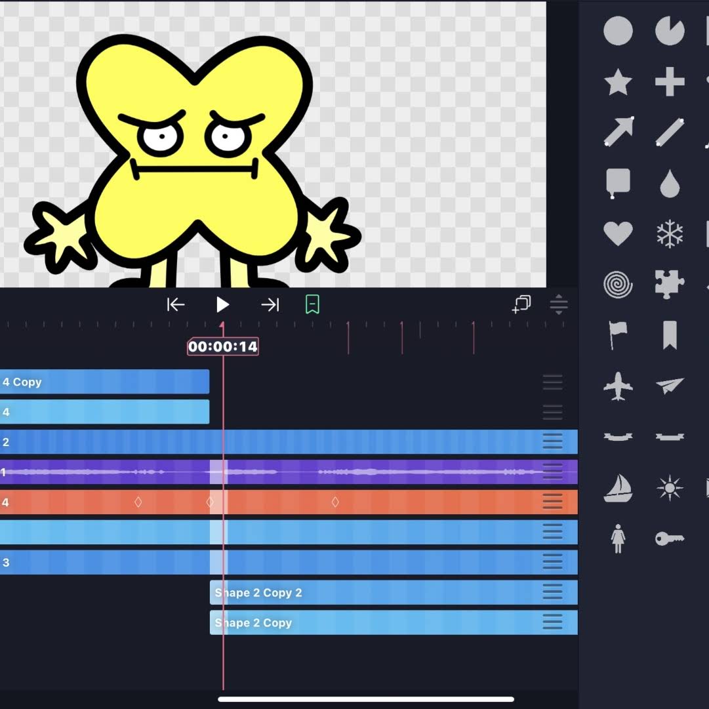Select the 4 Copy layer clip

coord(104,382)
